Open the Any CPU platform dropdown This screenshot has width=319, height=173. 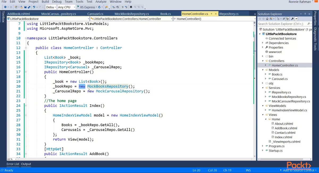[x=74, y=7]
